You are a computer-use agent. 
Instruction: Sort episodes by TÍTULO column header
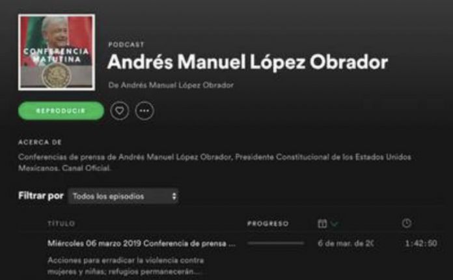pyautogui.click(x=61, y=223)
